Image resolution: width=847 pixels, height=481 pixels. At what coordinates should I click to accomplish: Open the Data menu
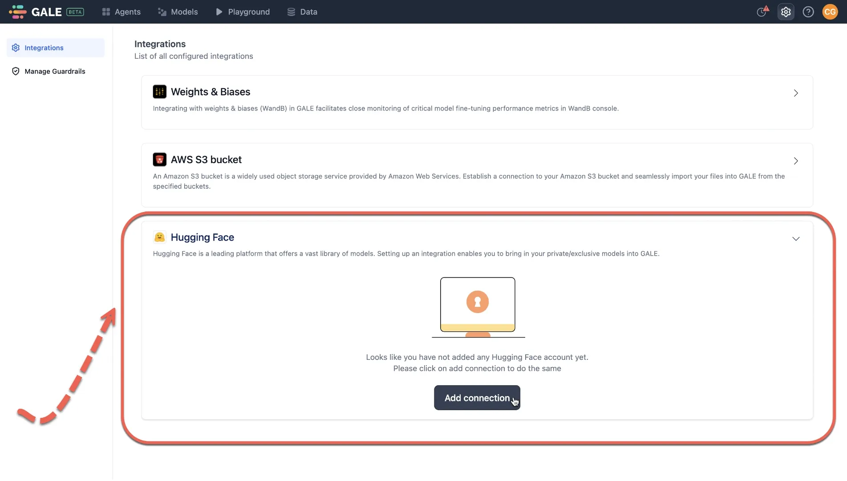click(302, 12)
